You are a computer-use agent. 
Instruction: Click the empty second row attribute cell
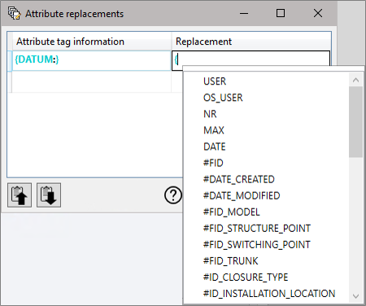(x=92, y=81)
